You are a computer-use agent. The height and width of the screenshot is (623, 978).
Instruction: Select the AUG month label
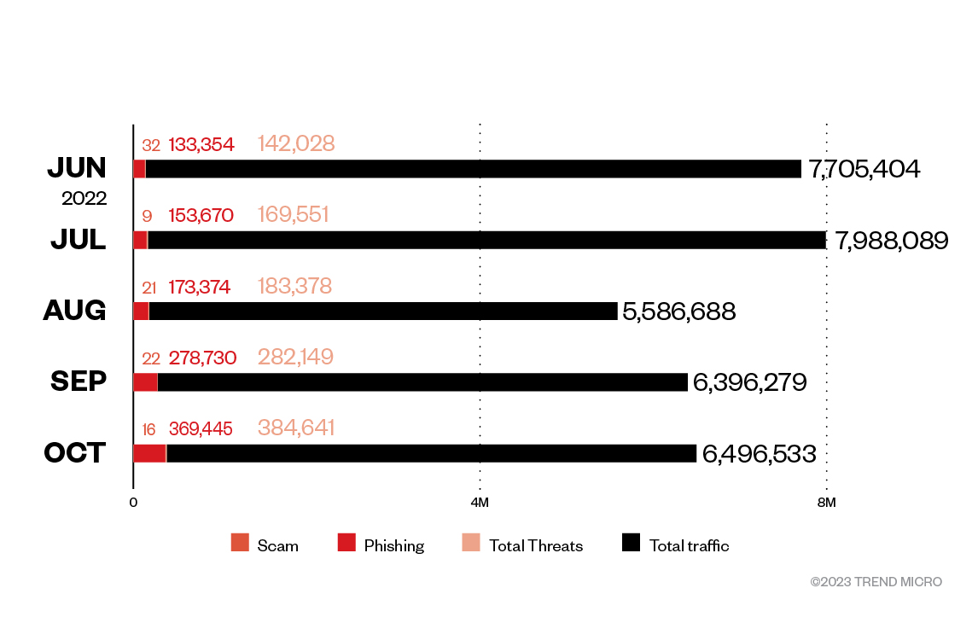[75, 311]
